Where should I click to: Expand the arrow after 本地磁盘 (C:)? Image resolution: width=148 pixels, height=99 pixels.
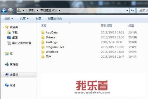(59, 10)
